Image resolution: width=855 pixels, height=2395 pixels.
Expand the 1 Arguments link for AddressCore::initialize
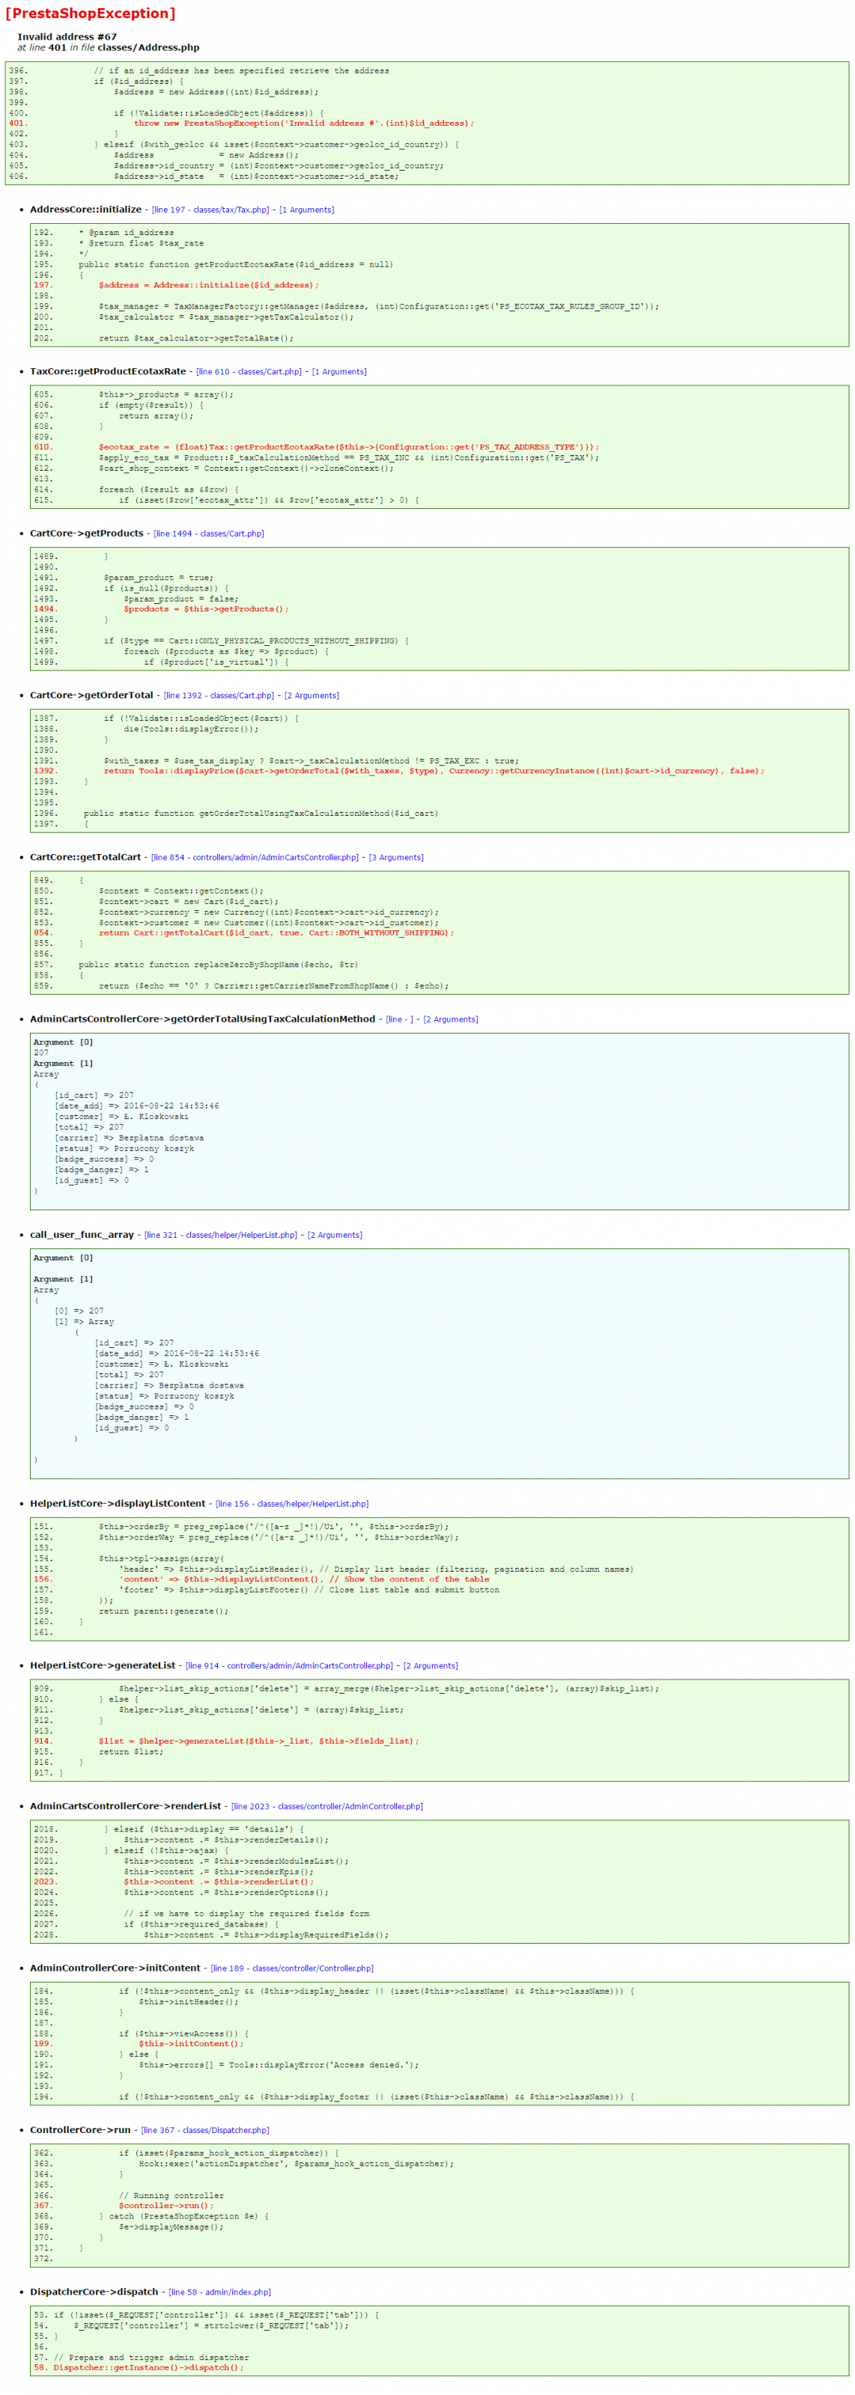coord(307,210)
